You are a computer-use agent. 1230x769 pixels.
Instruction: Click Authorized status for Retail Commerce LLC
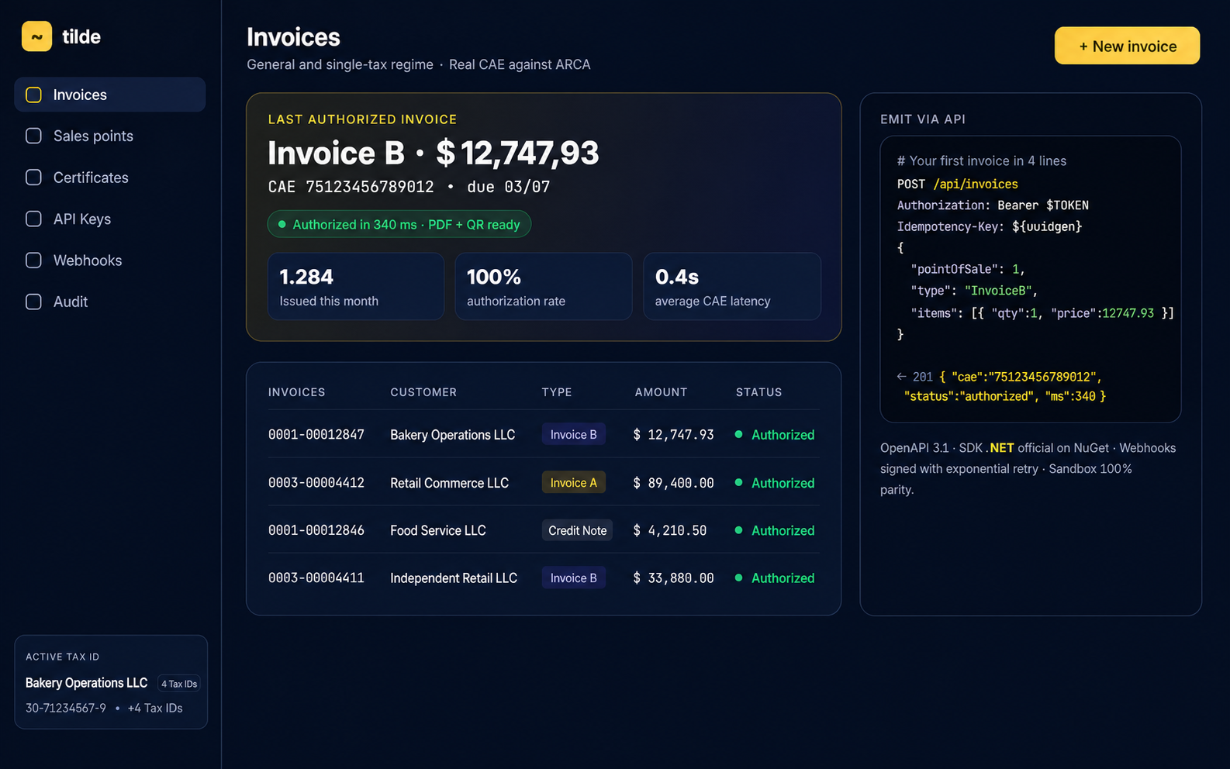pyautogui.click(x=775, y=483)
